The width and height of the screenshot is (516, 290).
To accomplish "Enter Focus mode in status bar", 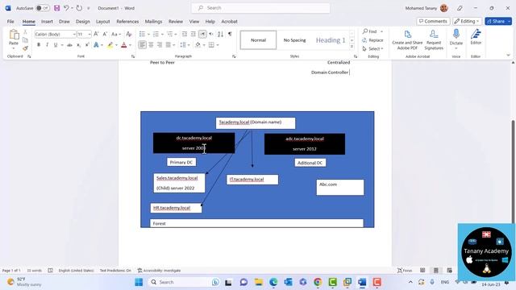I will [x=405, y=271].
